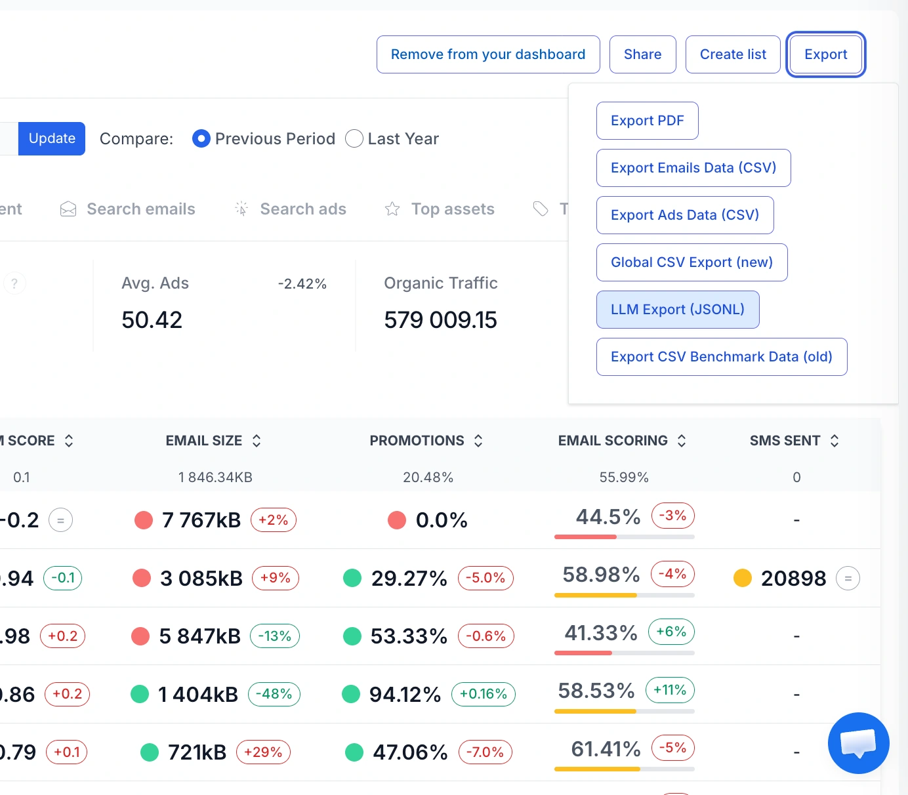The image size is (908, 795).
Task: Choose LLM Export (JSONL)
Action: (678, 310)
